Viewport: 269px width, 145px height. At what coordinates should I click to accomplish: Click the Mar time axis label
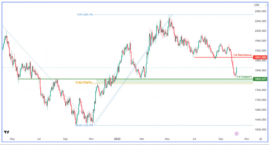click(142, 139)
